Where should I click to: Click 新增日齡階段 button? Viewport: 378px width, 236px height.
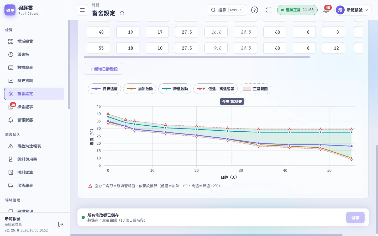point(103,69)
